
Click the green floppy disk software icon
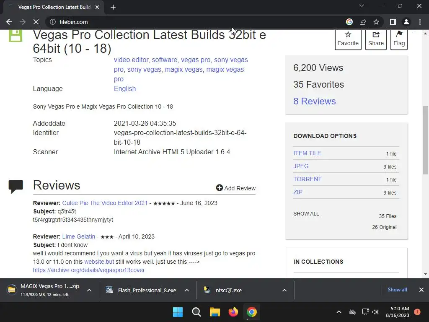pos(16,36)
